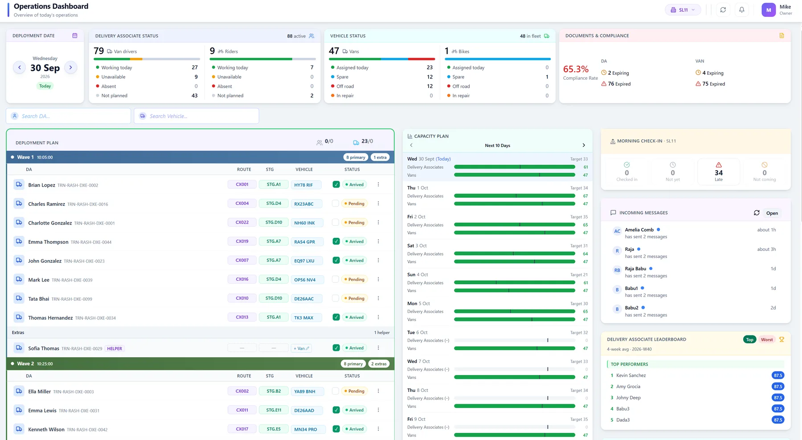Go to next deployment date
802x440 pixels.
click(70, 68)
